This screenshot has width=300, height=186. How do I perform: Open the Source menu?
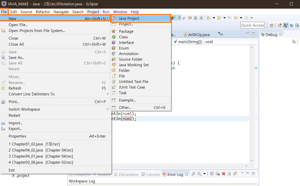click(x=26, y=12)
